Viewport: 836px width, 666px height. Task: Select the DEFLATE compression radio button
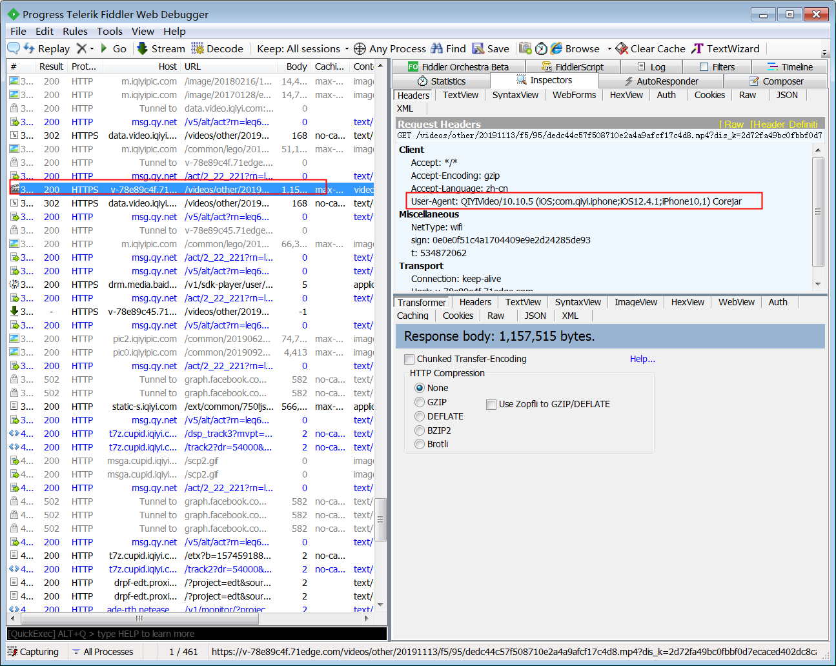click(x=420, y=416)
